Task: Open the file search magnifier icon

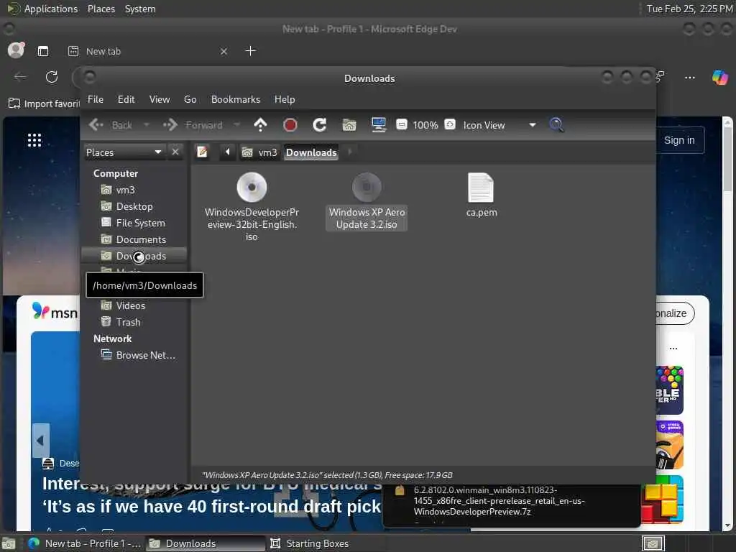Action: (556, 125)
